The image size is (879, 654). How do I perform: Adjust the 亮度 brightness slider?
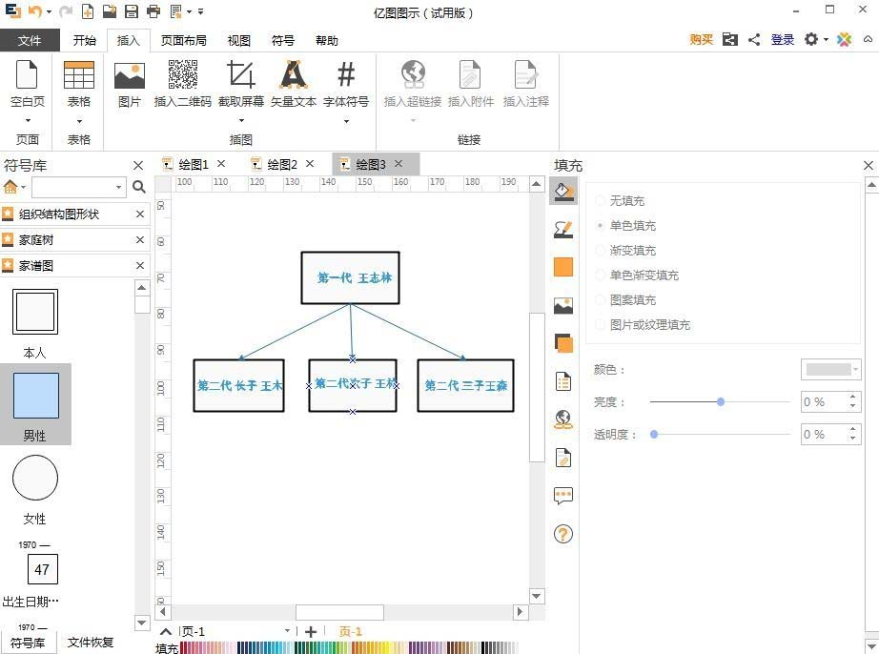pyautogui.click(x=720, y=401)
